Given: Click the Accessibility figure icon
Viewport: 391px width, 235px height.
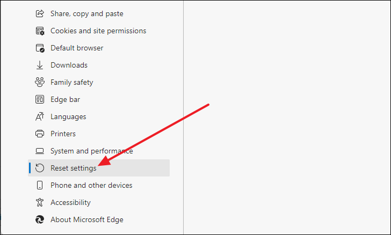Looking at the screenshot, I should 39,202.
